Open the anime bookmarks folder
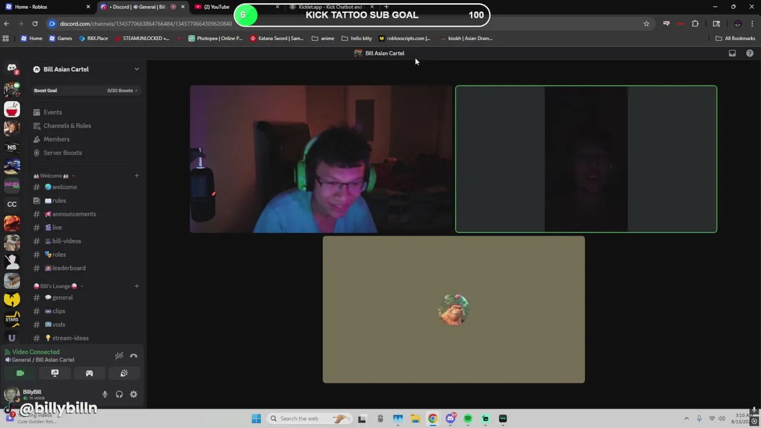 (323, 38)
